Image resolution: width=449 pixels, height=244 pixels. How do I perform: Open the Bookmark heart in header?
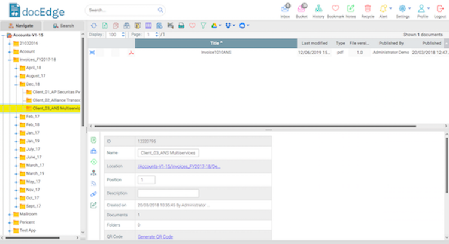point(335,8)
